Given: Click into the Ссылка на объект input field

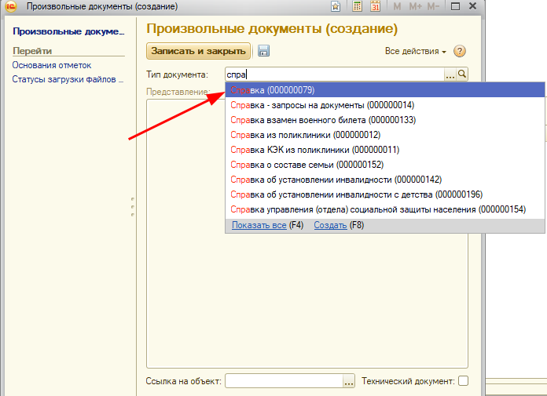Looking at the screenshot, I should 283,381.
